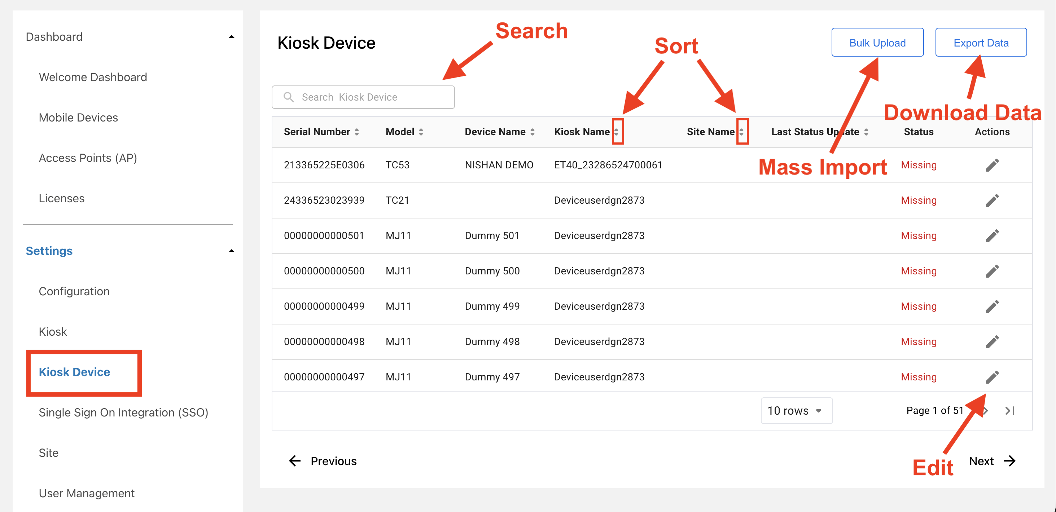Sort by Serial Number column

[357, 132]
